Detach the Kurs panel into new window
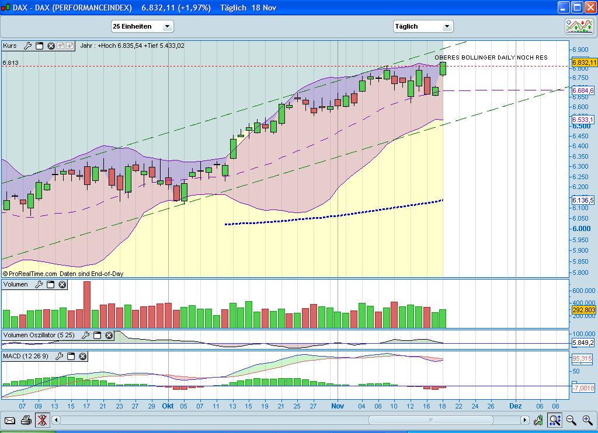Screen dimensions: 598x433 click(x=39, y=46)
